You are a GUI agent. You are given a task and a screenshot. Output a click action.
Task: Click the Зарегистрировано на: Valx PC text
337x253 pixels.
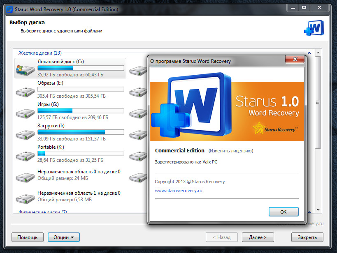tap(186, 162)
